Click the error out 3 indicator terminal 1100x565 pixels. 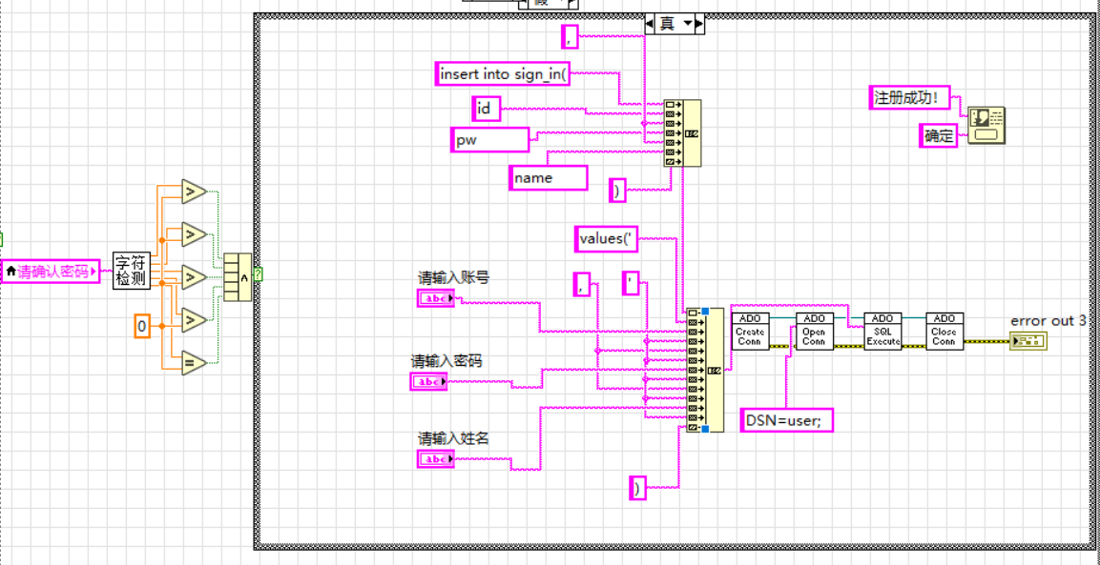[x=1027, y=341]
